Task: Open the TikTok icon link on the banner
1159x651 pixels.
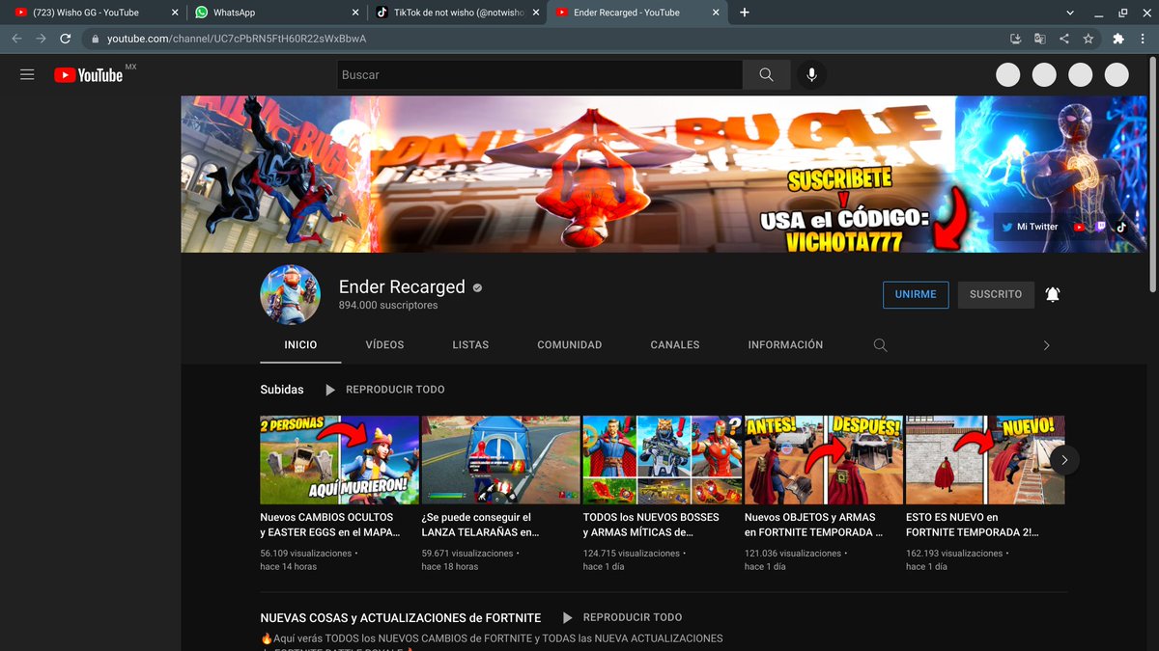Action: coord(1121,227)
